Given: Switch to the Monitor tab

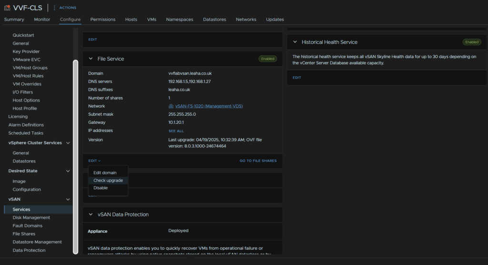Looking at the screenshot, I should [42, 20].
